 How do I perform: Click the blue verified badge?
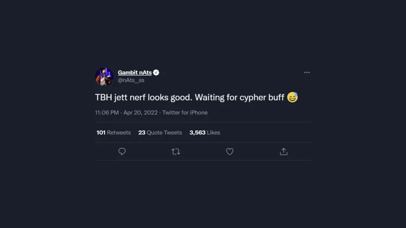point(156,73)
